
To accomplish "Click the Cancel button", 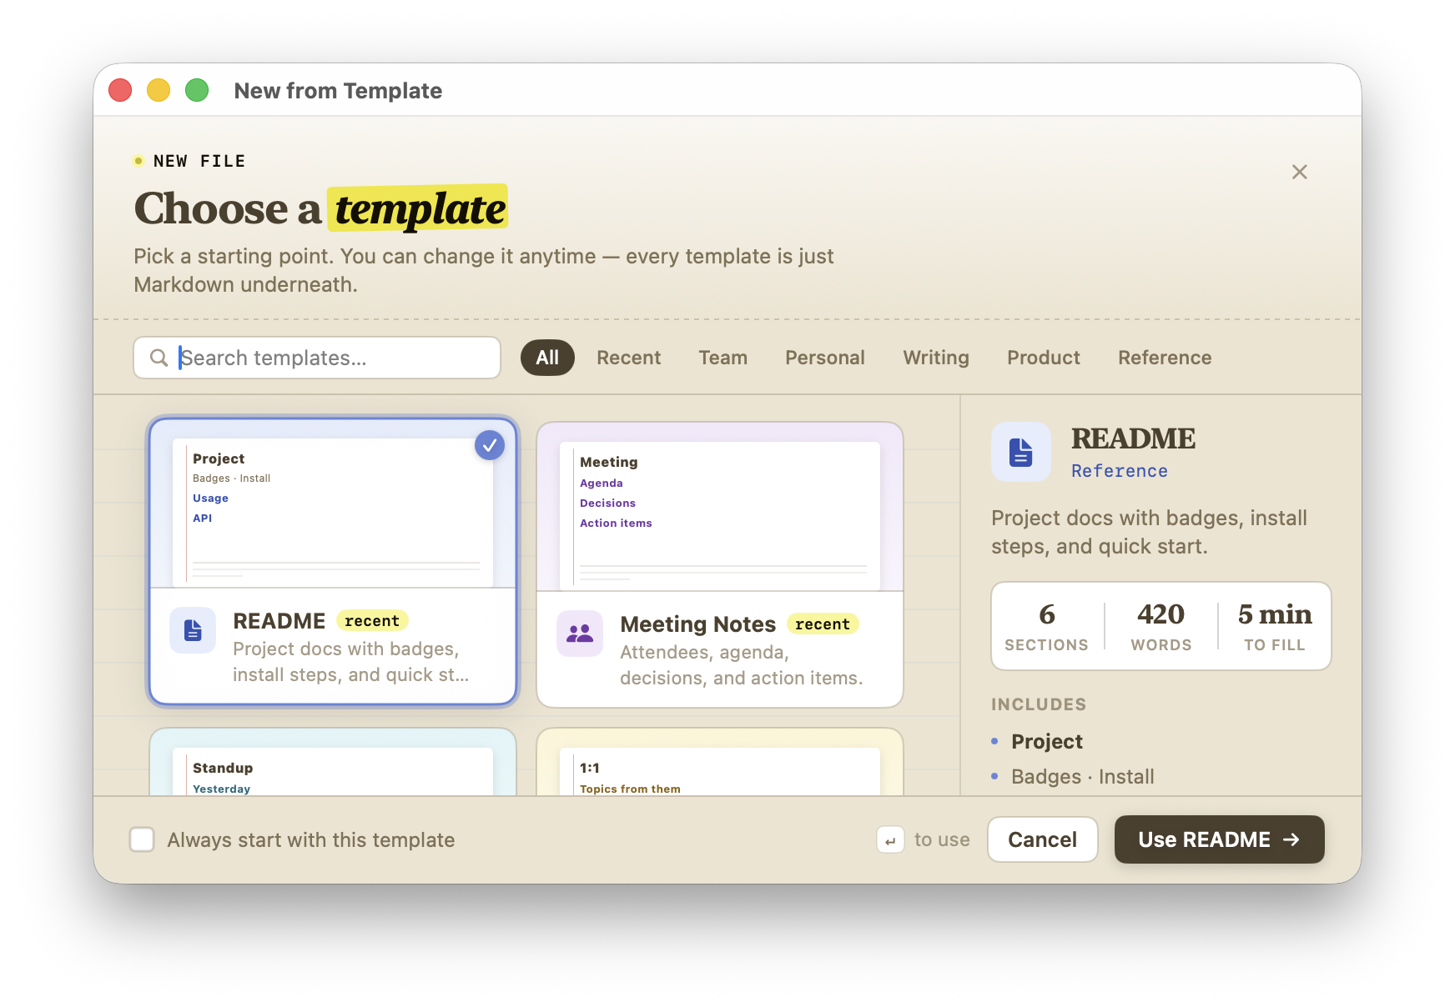I will click(1042, 839).
